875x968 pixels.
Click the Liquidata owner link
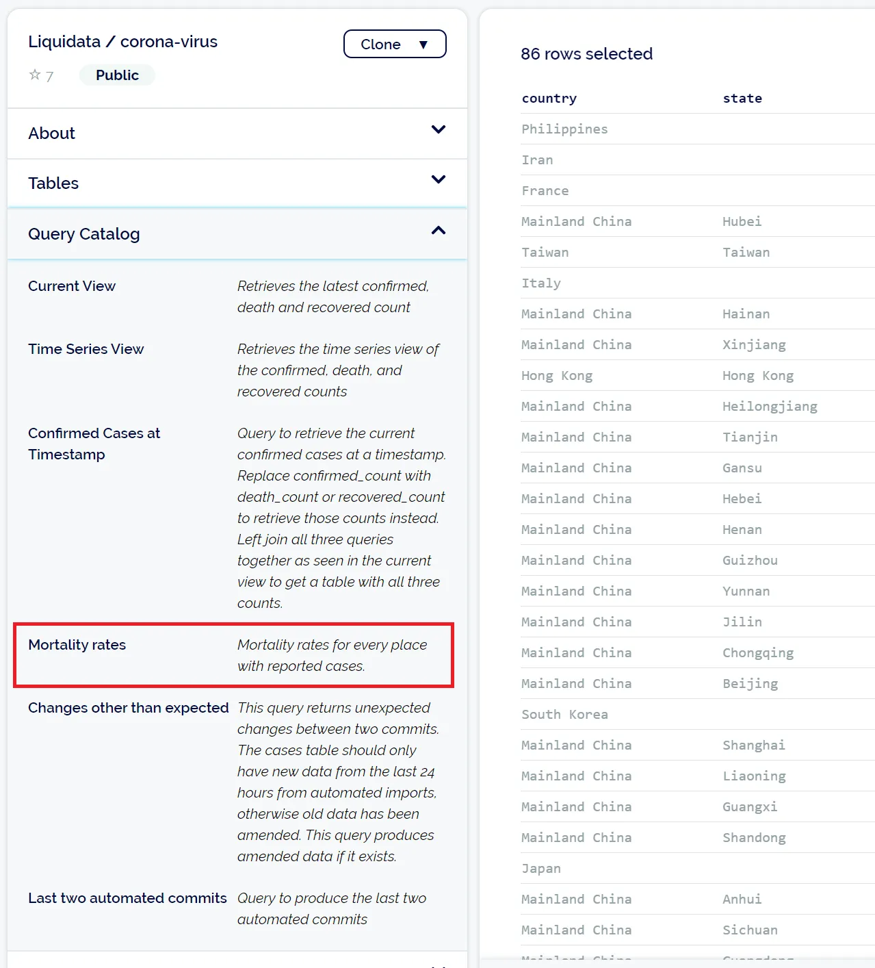(x=64, y=42)
